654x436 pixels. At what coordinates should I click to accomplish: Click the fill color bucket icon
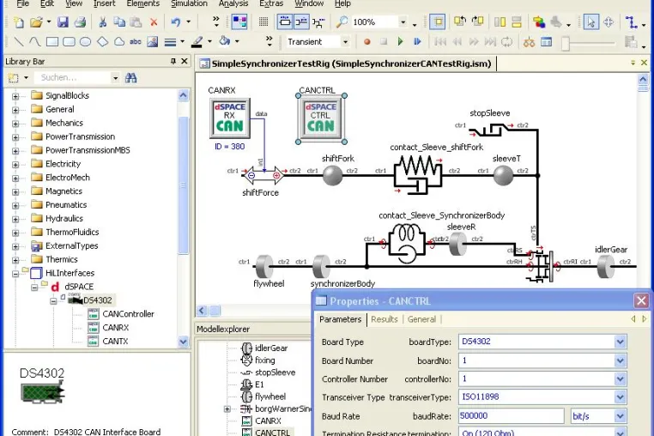coord(225,41)
